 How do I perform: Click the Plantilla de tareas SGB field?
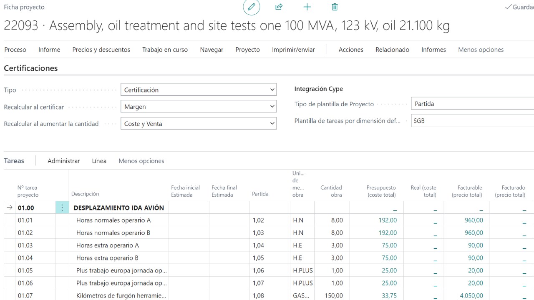[x=471, y=121]
